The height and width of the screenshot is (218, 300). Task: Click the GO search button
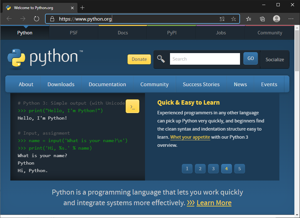(250, 58)
